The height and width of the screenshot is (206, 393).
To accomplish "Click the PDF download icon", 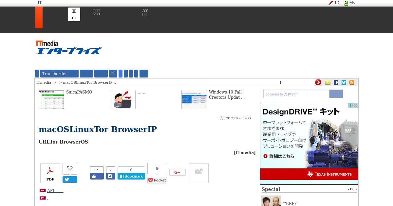I will [50, 173].
